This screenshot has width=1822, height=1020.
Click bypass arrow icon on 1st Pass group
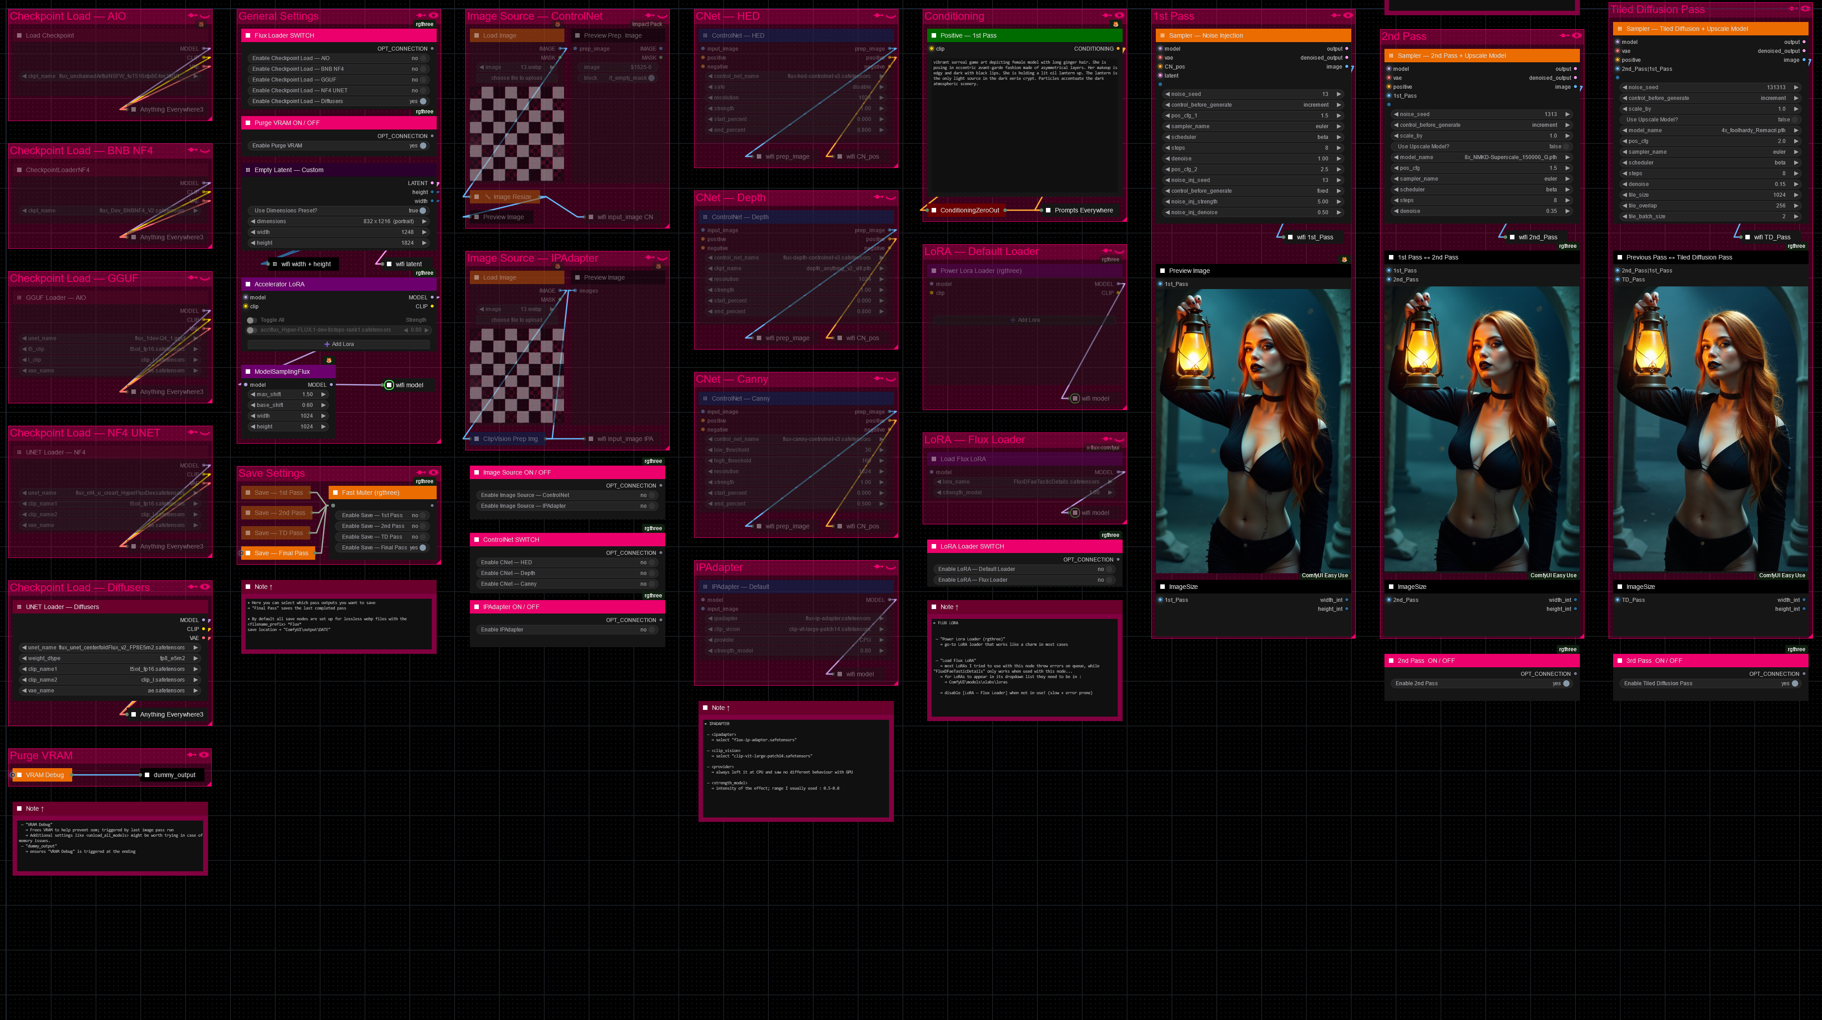pos(1336,16)
